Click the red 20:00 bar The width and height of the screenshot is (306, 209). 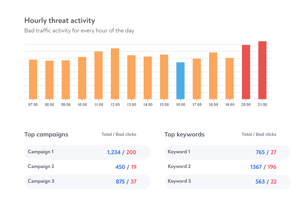(x=246, y=72)
